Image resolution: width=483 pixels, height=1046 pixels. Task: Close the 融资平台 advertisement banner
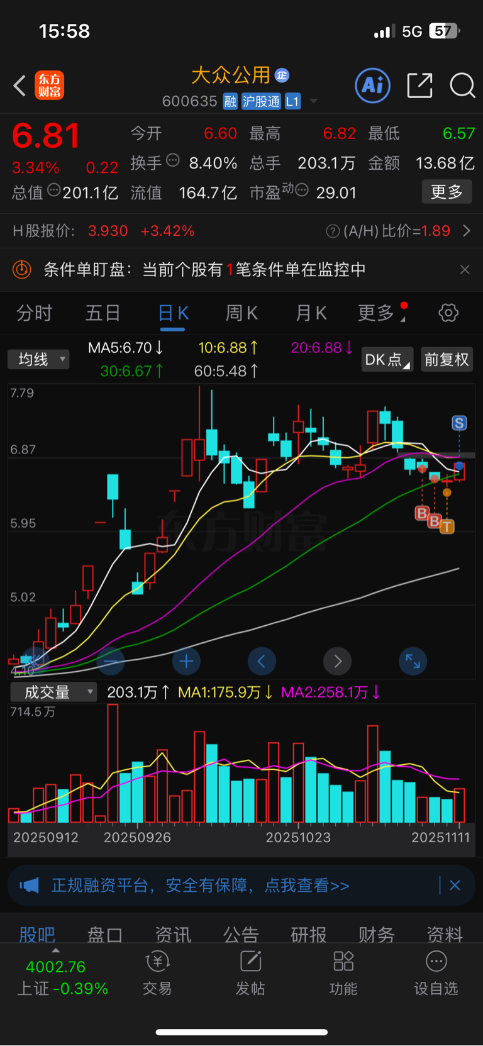(455, 886)
